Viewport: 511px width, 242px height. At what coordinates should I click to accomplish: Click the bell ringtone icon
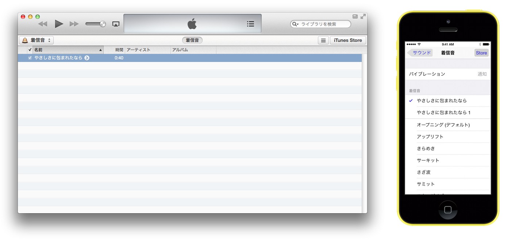pyautogui.click(x=25, y=40)
